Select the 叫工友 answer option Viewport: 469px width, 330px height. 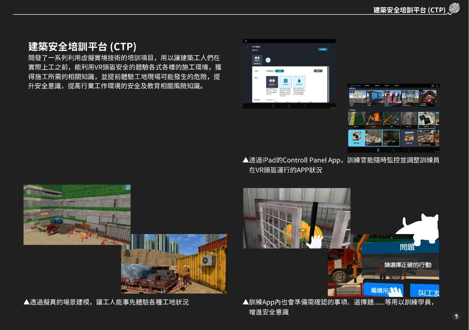(425, 292)
